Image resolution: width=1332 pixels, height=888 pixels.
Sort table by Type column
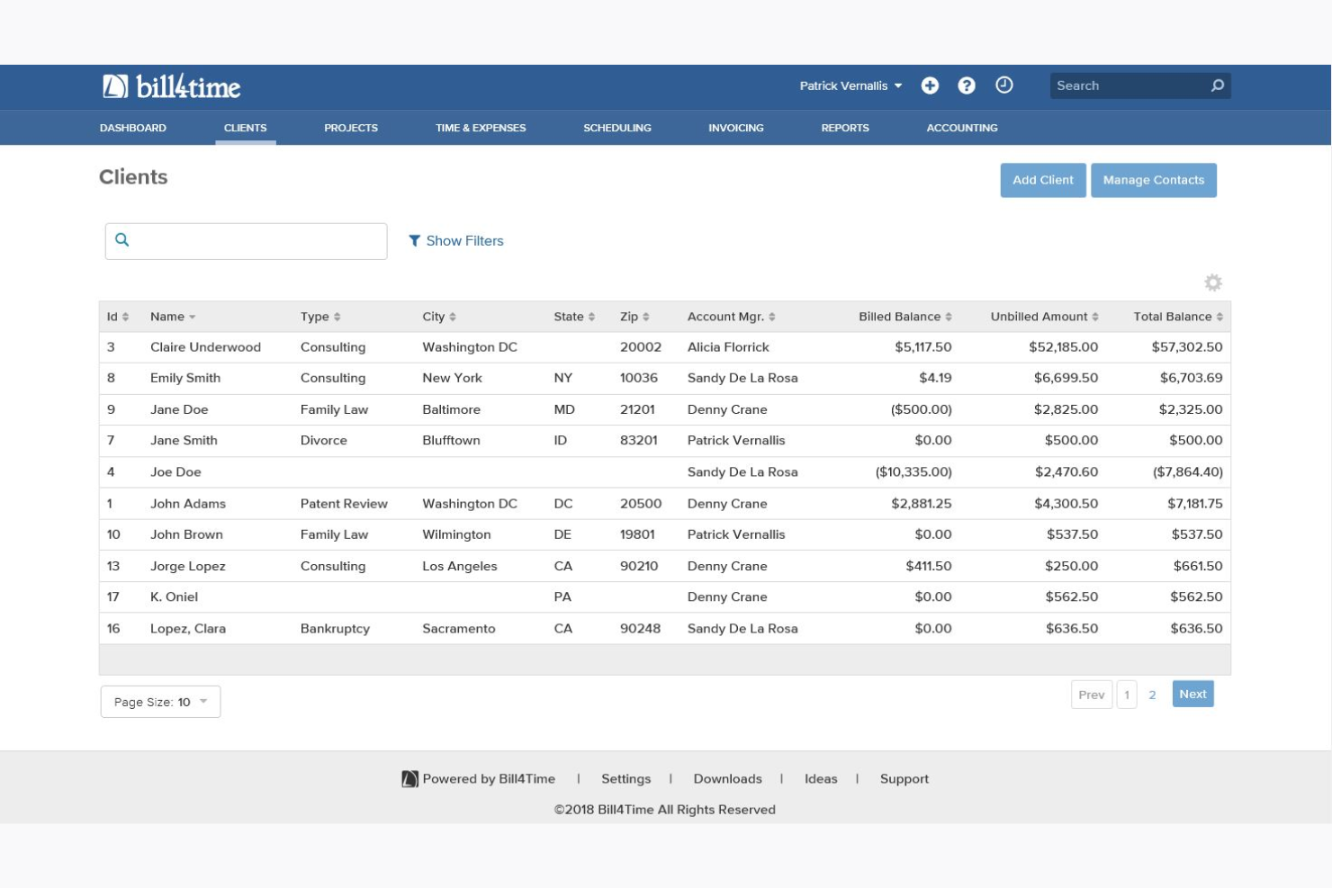(x=320, y=317)
